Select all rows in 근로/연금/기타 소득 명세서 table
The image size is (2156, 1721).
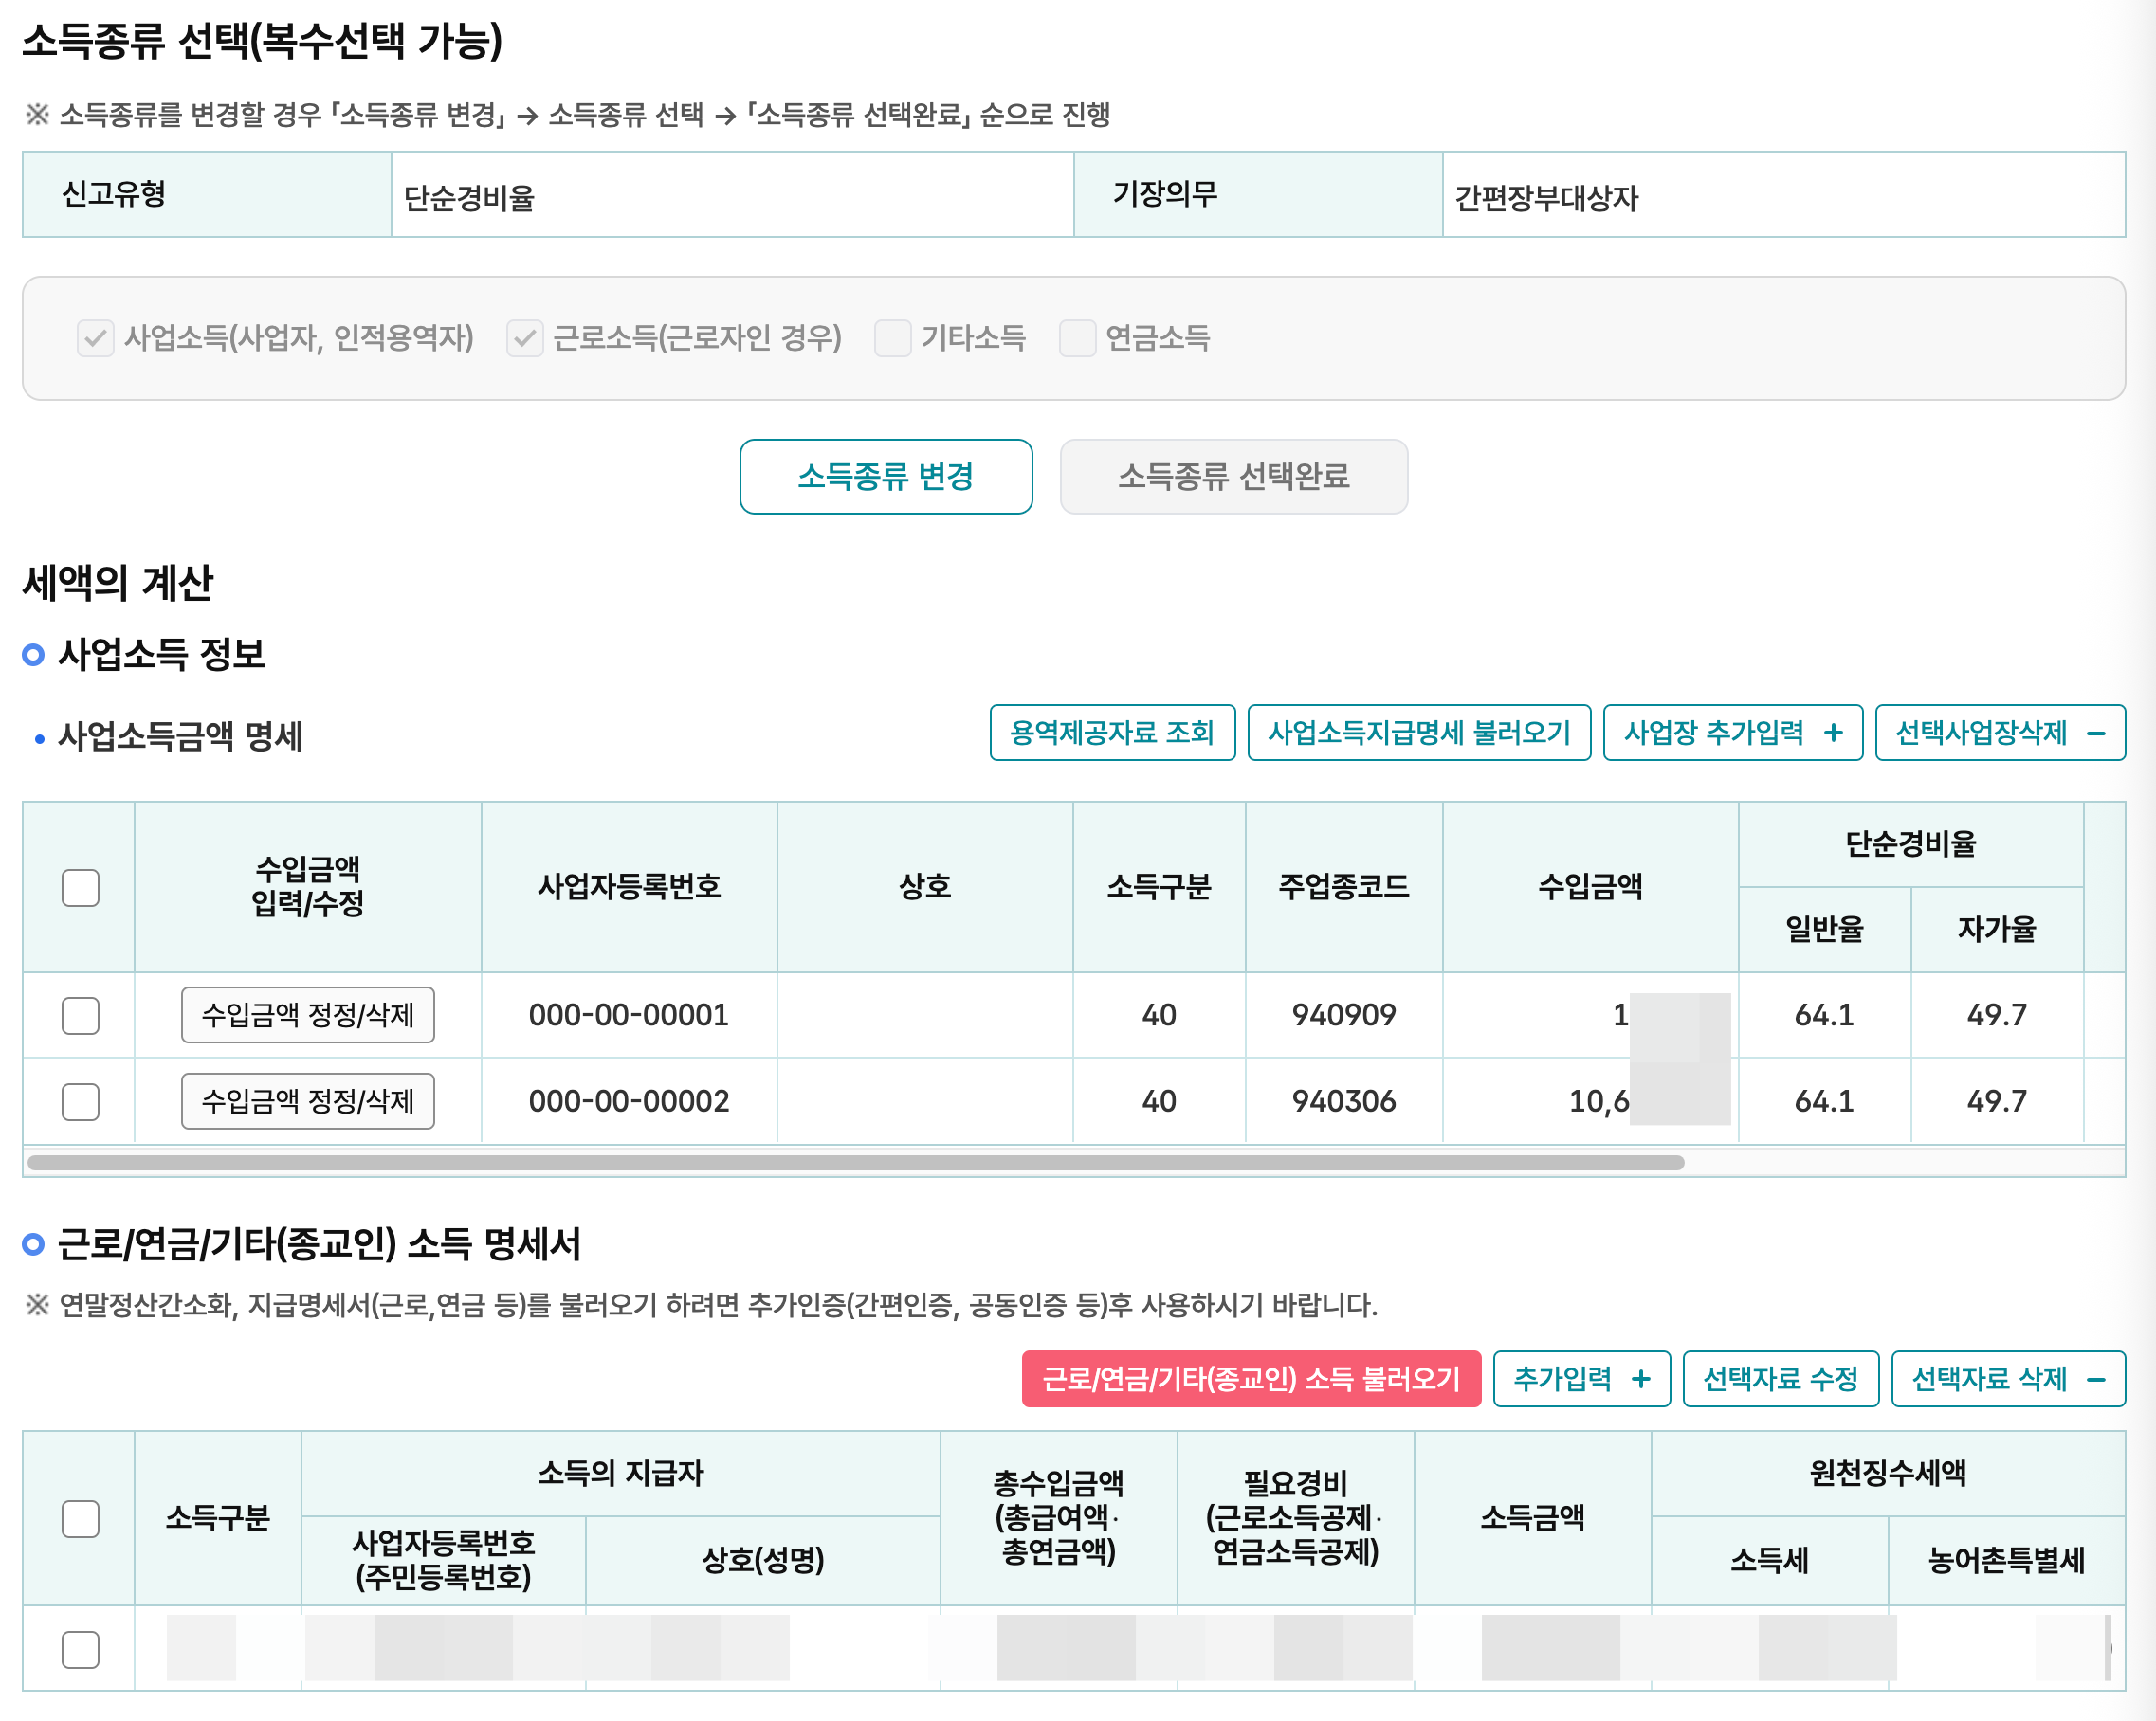point(80,1518)
